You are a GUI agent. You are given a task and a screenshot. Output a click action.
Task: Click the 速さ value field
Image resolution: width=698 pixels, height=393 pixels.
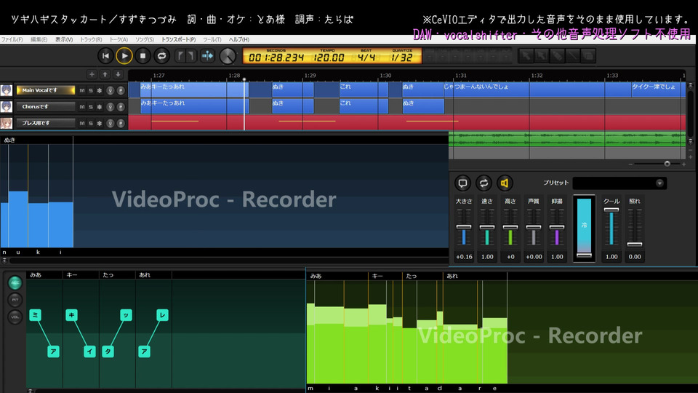tap(487, 257)
